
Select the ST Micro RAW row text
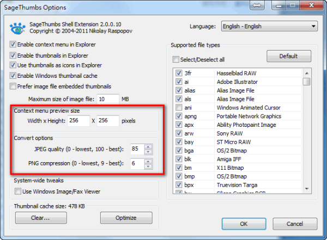coord(234,142)
